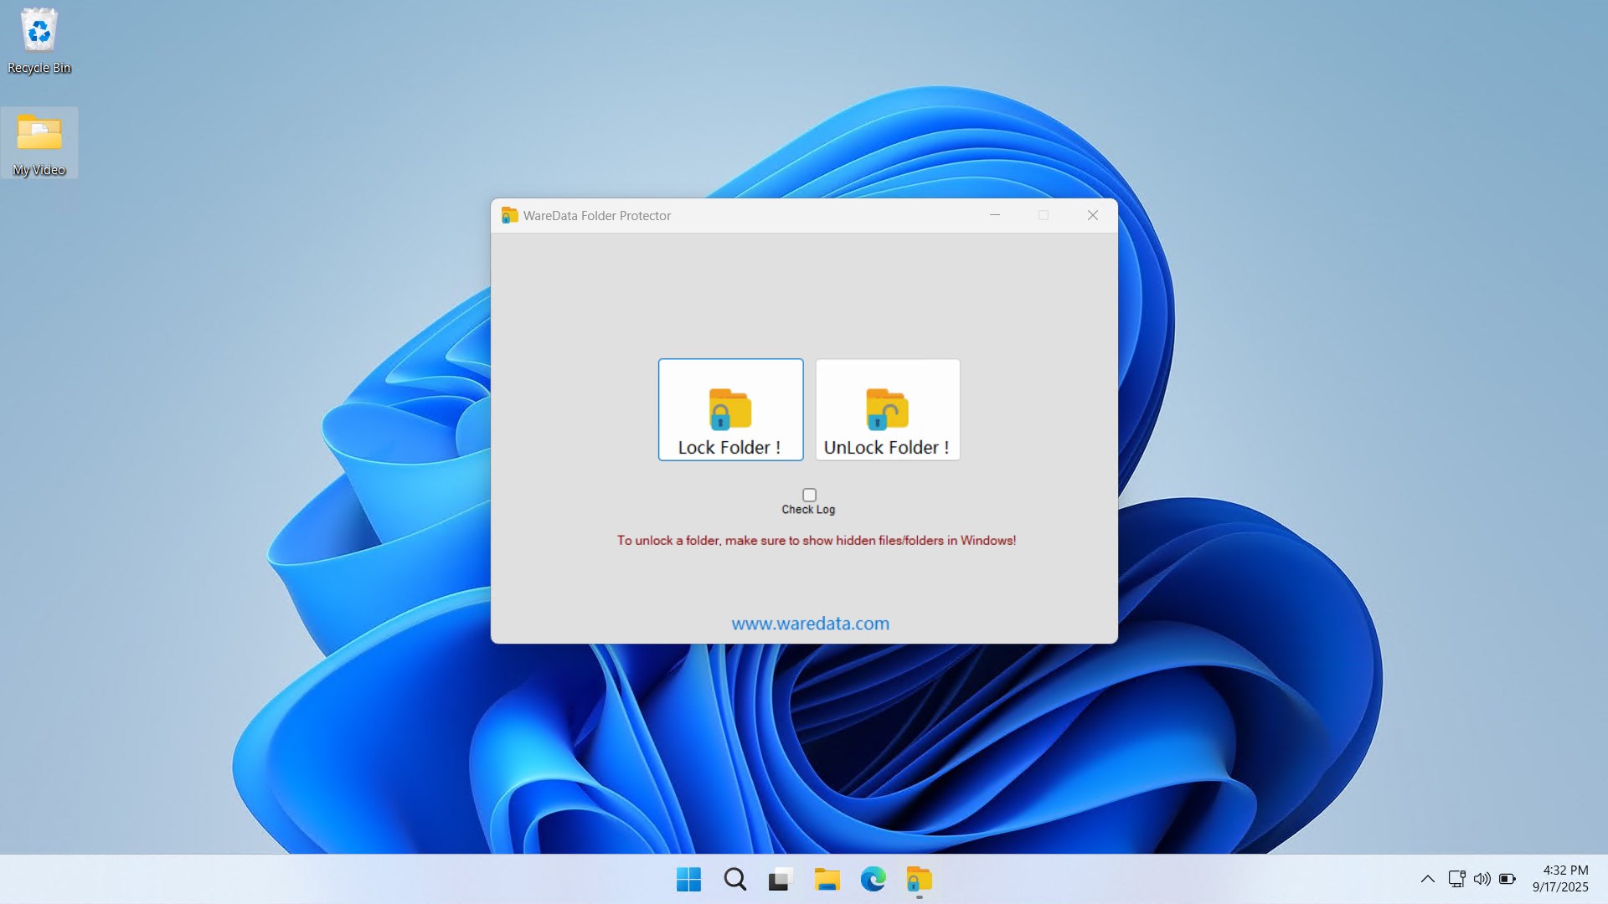The width and height of the screenshot is (1608, 904).
Task: Open the Windows Start menu
Action: click(688, 880)
